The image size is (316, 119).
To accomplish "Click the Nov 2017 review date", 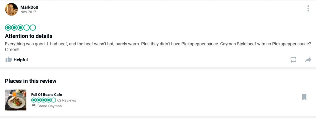I will click(x=28, y=12).
